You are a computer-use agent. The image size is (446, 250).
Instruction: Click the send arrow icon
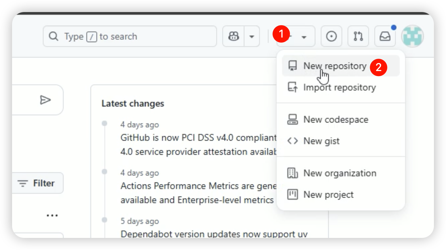[45, 100]
